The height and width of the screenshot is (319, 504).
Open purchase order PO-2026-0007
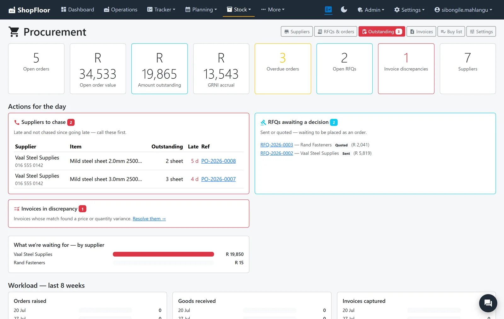(218, 179)
